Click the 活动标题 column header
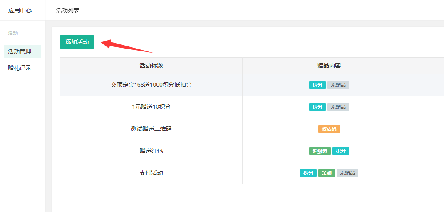The image size is (444, 212). tap(151, 66)
